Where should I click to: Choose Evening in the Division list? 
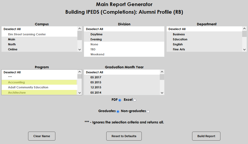click(x=96, y=39)
